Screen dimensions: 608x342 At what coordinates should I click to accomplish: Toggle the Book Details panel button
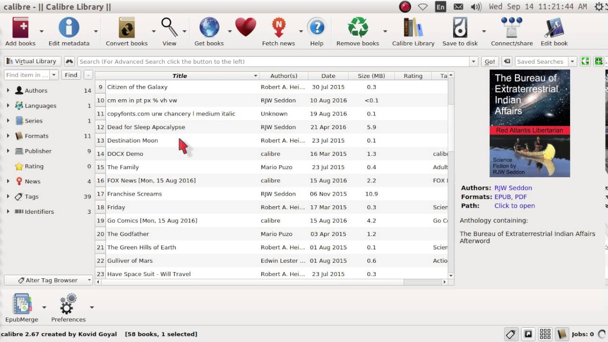coord(562,334)
